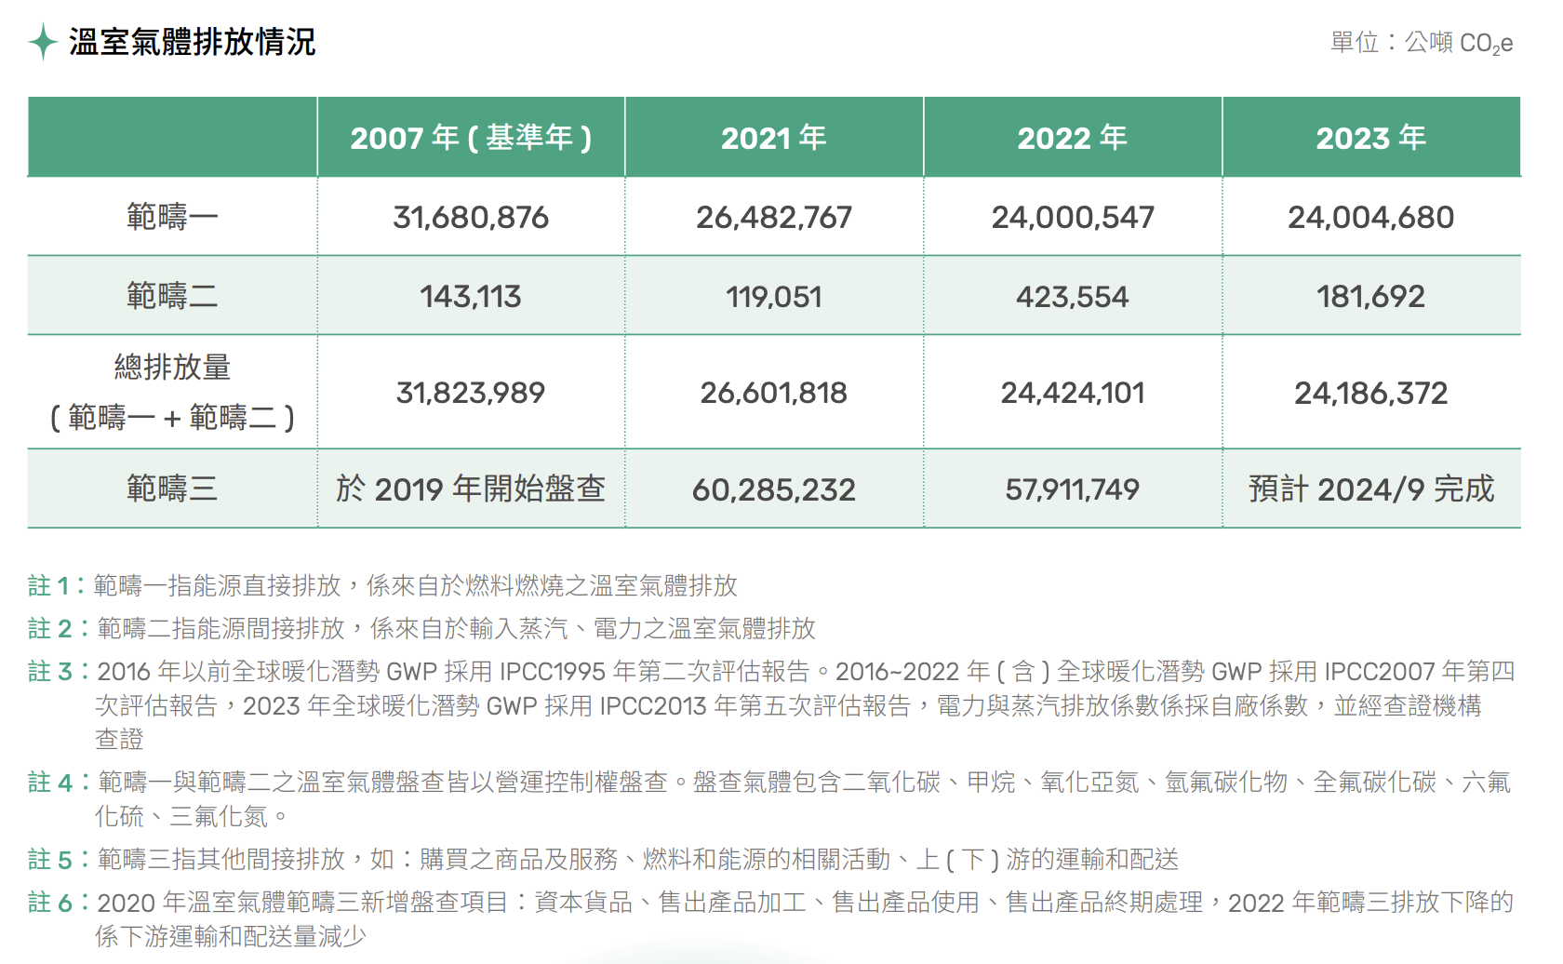Select value 57,911,749
Screen dimensions: 1563x964
[x=1073, y=489]
